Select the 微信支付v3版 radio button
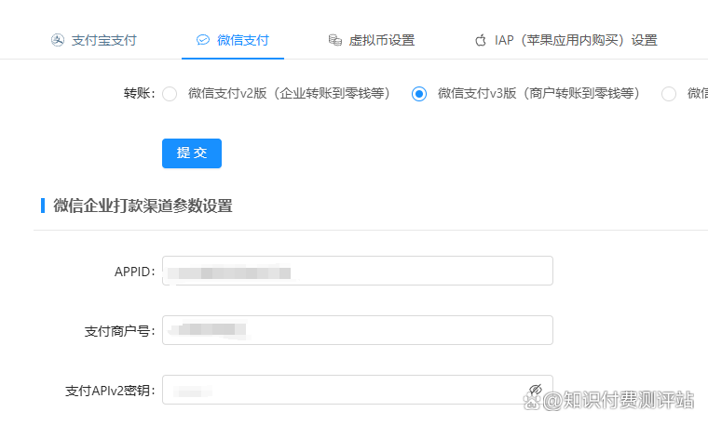The height and width of the screenshot is (425, 708). [x=419, y=93]
